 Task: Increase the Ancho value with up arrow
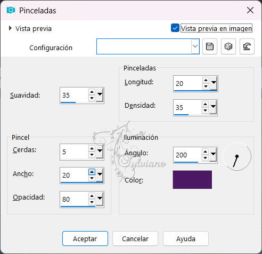[92, 172]
